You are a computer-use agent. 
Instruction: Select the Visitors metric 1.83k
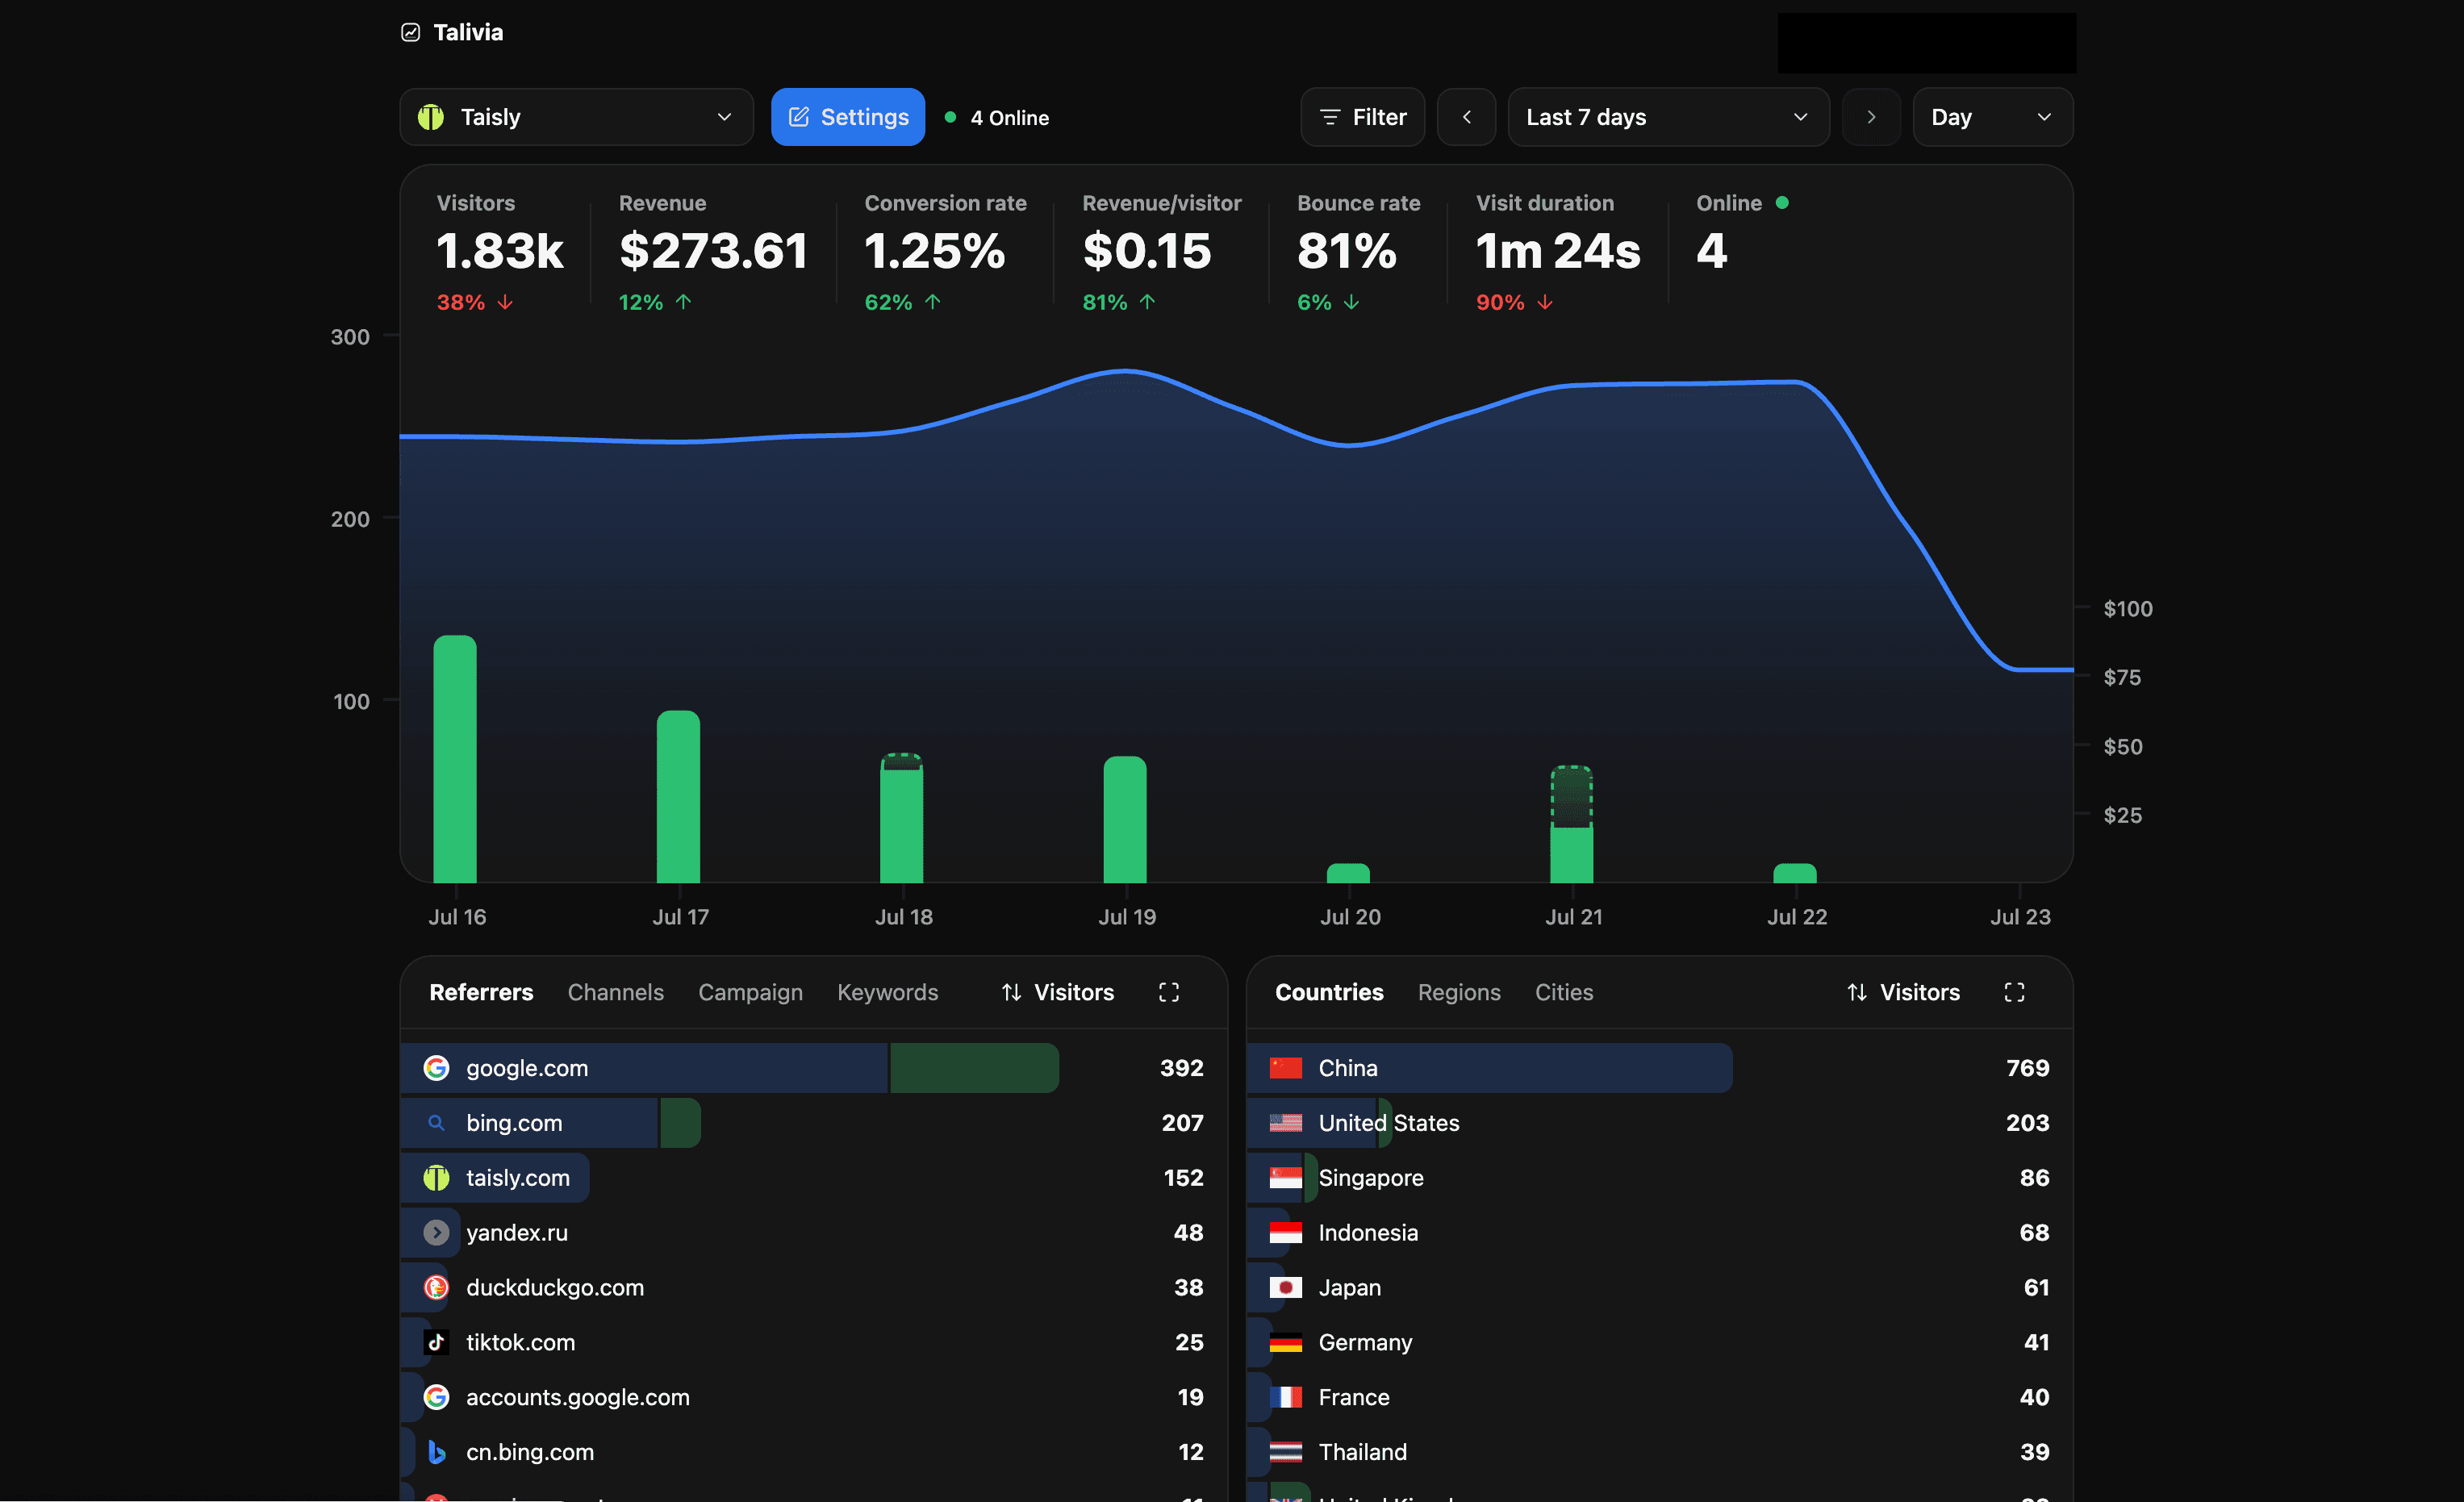click(500, 251)
